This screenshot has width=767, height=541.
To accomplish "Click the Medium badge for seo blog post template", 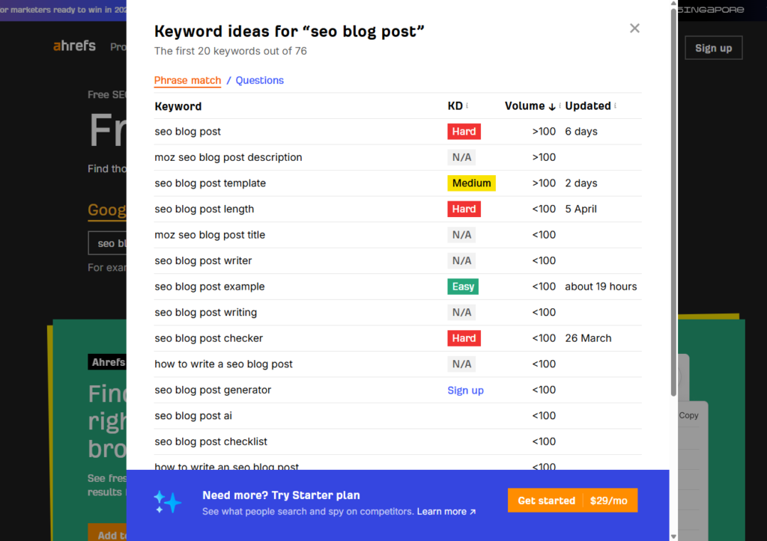I will click(x=471, y=183).
